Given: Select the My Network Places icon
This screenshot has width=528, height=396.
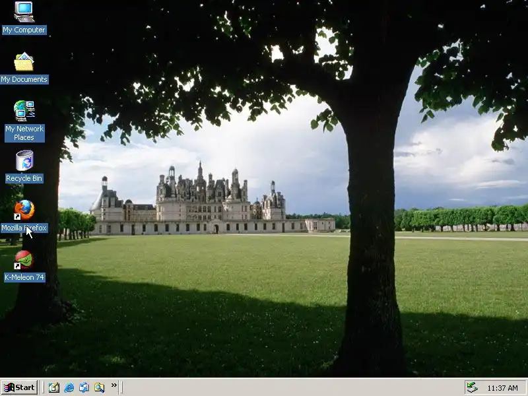Looking at the screenshot, I should click(x=24, y=111).
